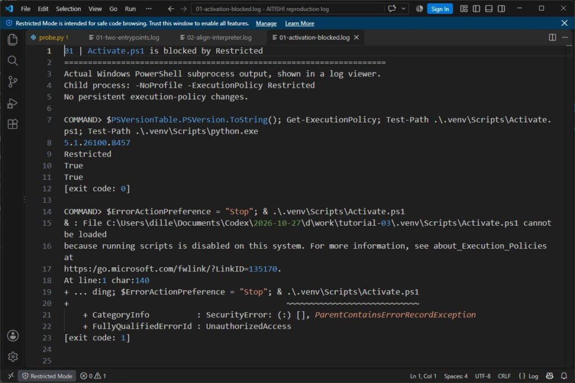Open Copilot status bar icon

coord(549,376)
